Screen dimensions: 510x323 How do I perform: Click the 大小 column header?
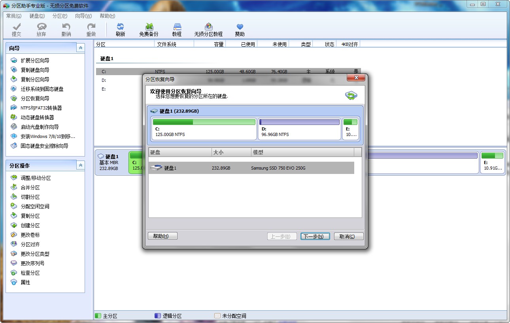click(x=231, y=152)
